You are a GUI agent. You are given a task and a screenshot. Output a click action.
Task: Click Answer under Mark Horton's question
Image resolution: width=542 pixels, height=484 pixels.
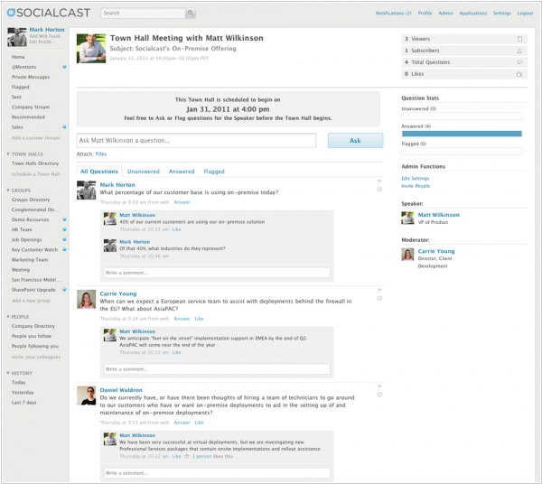tap(182, 202)
